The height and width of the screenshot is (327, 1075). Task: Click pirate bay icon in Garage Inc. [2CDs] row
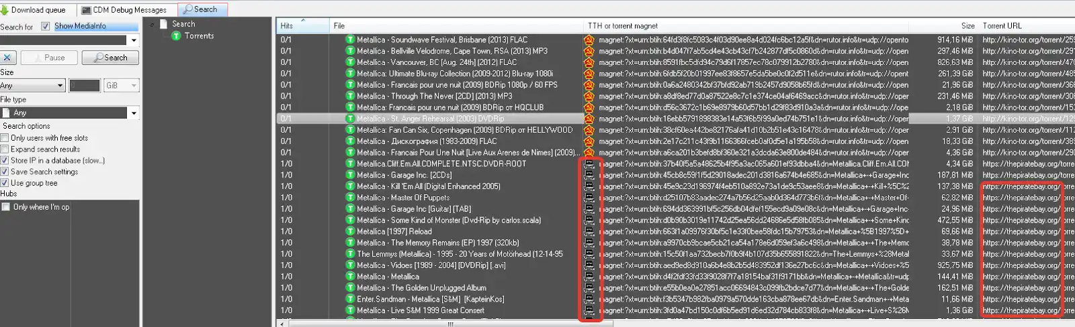click(589, 175)
